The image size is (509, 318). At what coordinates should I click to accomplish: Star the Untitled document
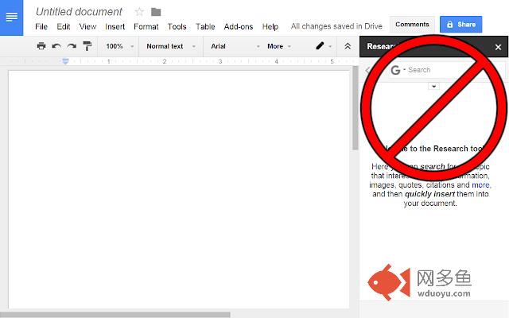click(x=139, y=12)
